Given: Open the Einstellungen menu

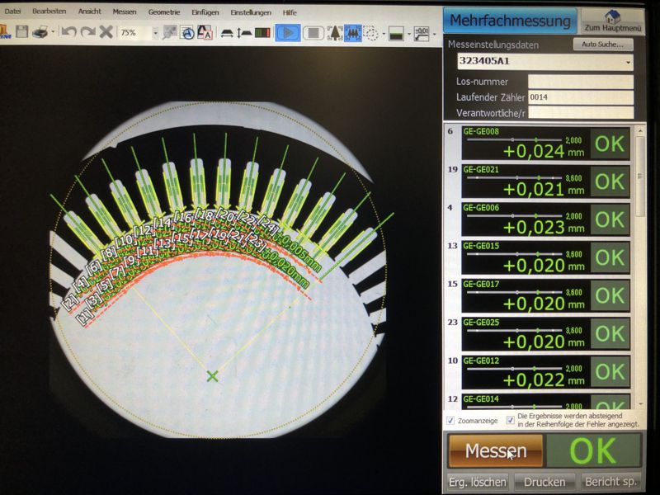Looking at the screenshot, I should 250,12.
